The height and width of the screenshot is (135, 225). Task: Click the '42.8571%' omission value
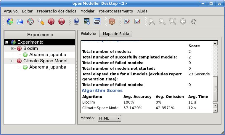pyautogui.click(x=165, y=108)
